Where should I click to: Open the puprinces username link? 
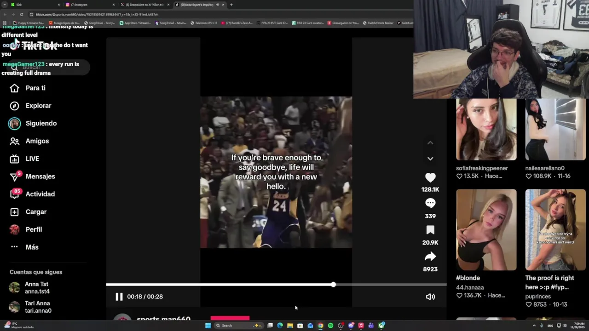(538, 297)
